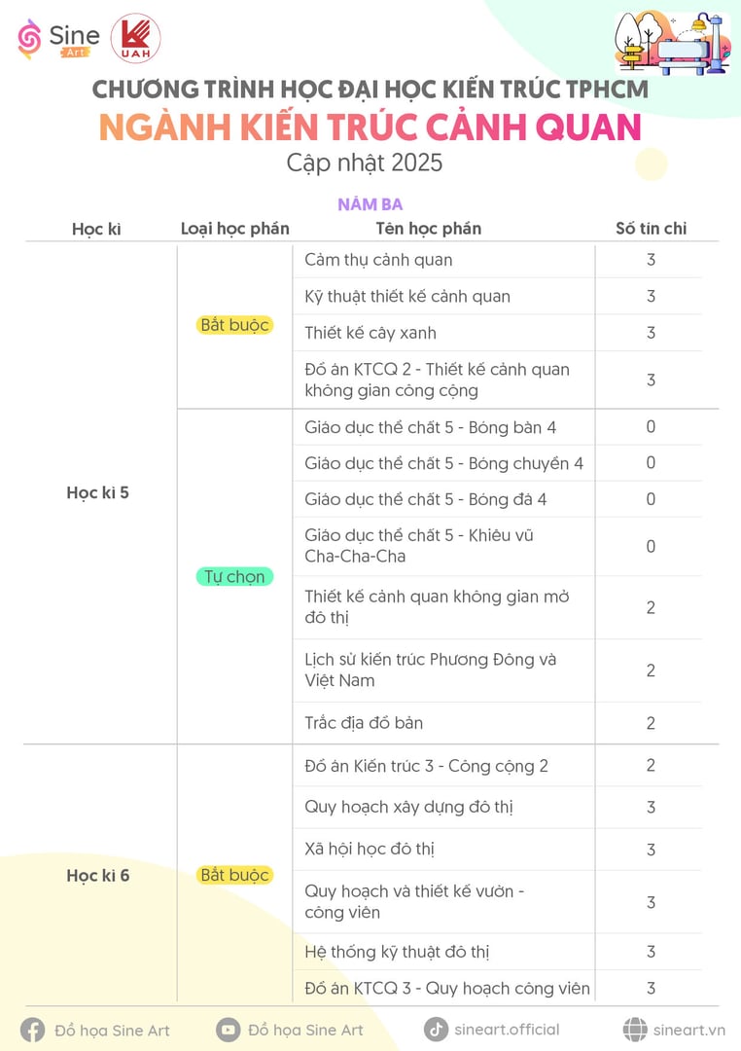Open the sineart.vn website link
This screenshot has height=1051, width=741.
pos(688,1031)
